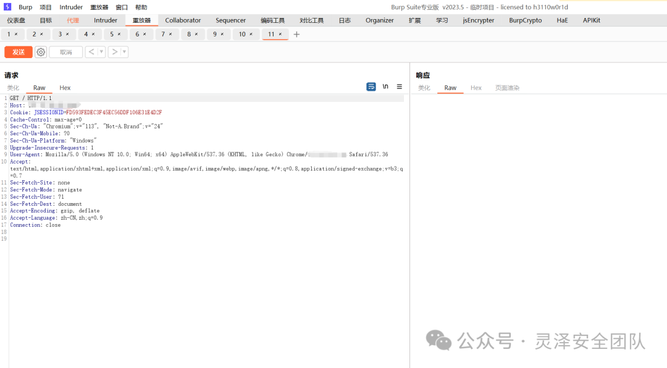Open the Repeater settings gear icon
The width and height of the screenshot is (667, 368).
[x=40, y=52]
